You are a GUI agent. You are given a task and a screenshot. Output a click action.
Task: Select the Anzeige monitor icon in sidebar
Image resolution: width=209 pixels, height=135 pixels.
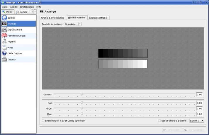pos(4,24)
